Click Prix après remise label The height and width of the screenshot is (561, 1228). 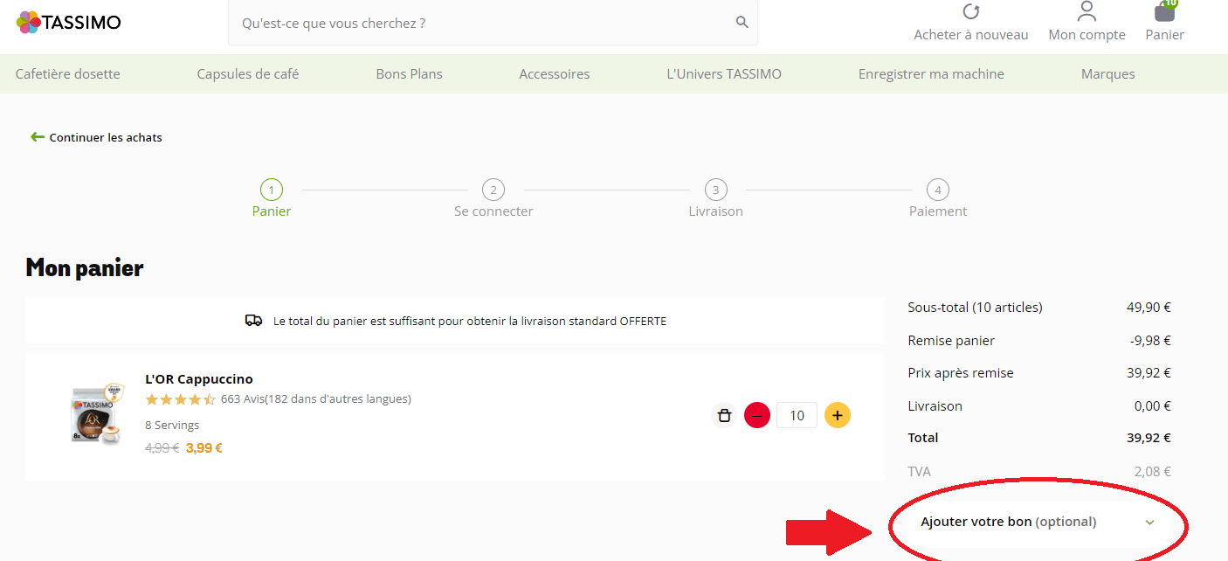pyautogui.click(x=961, y=373)
